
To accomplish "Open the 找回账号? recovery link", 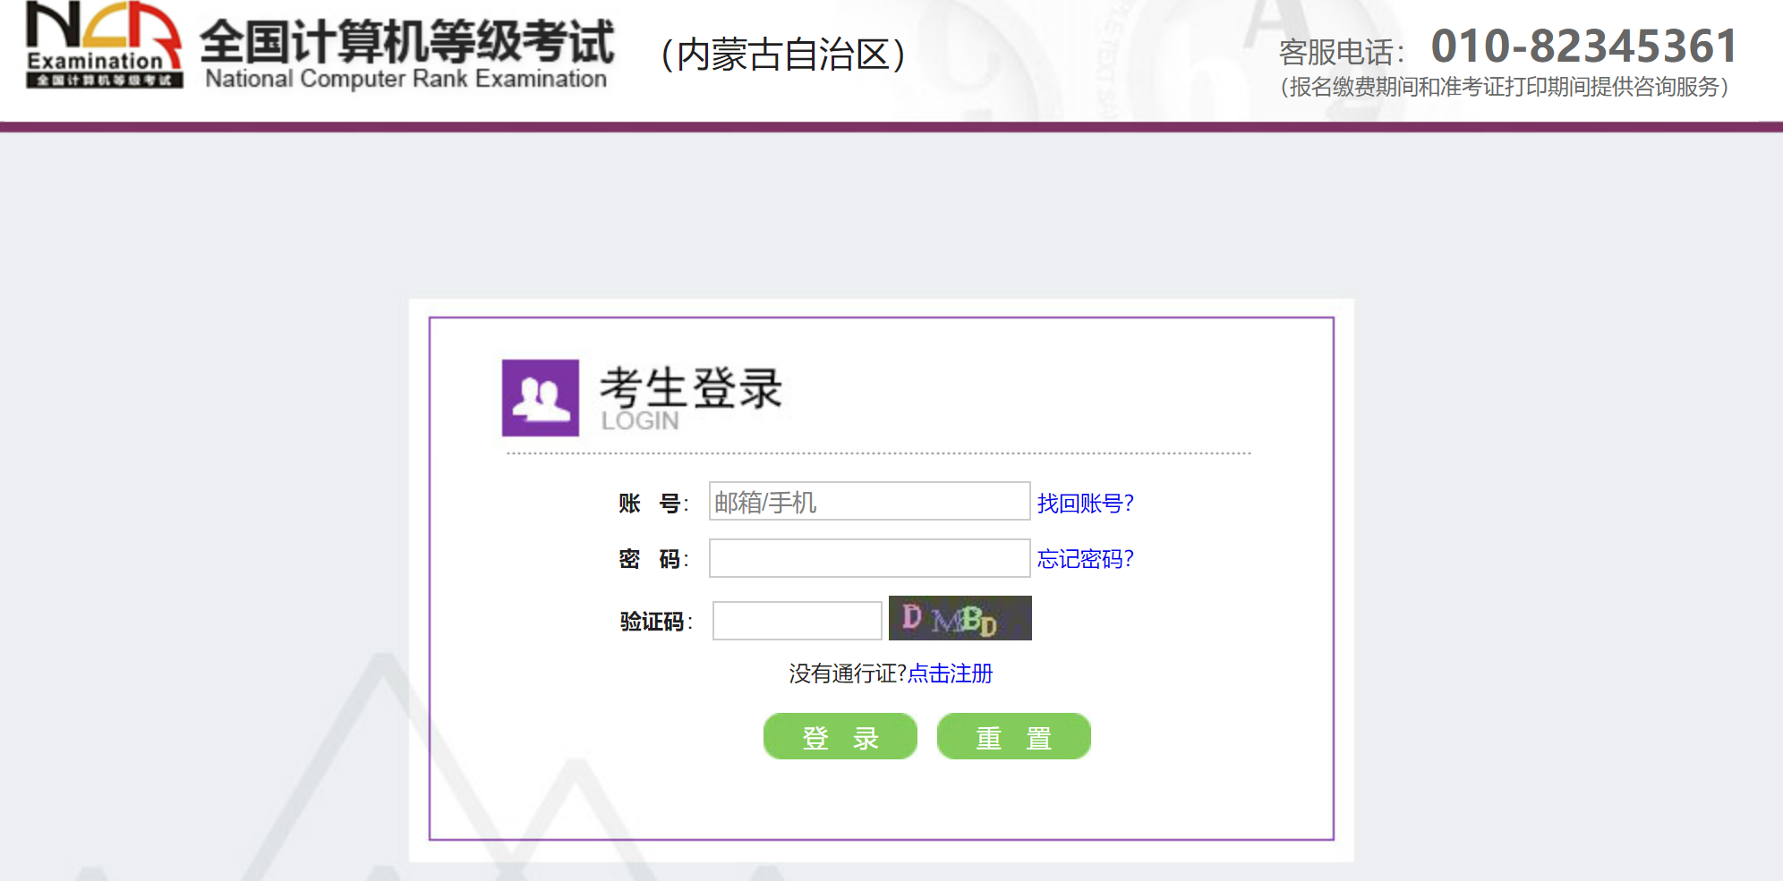I will click(x=1085, y=504).
